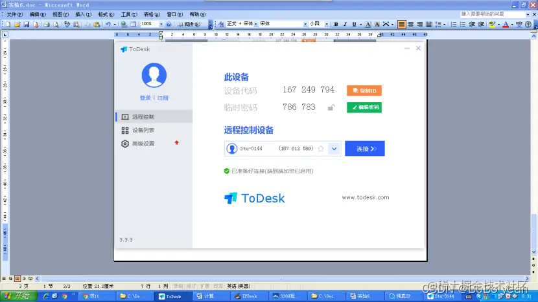
Task: Open the 插入(I) menu
Action: click(x=84, y=14)
